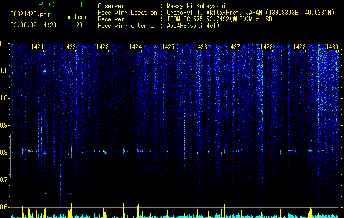Viewport: 344px width, 218px height.
Task: Click the kHz axis unit label
Action: tap(5, 44)
